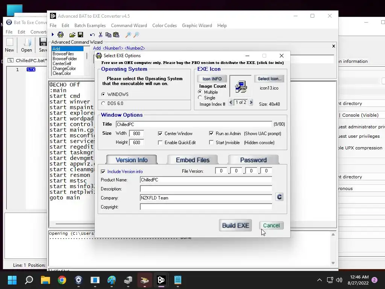Click output log scrollbar down arrow
The image size is (385, 289).
click(333, 263)
